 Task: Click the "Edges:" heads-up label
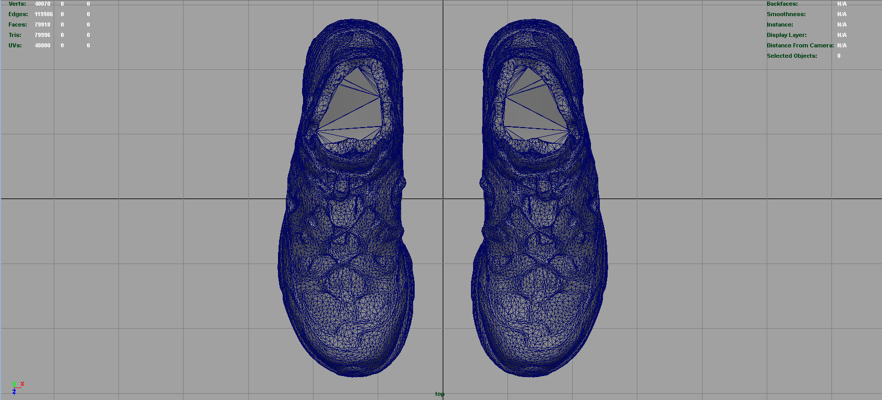18,14
